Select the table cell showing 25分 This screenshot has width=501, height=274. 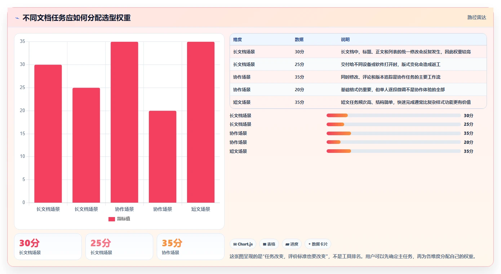tap(300, 65)
